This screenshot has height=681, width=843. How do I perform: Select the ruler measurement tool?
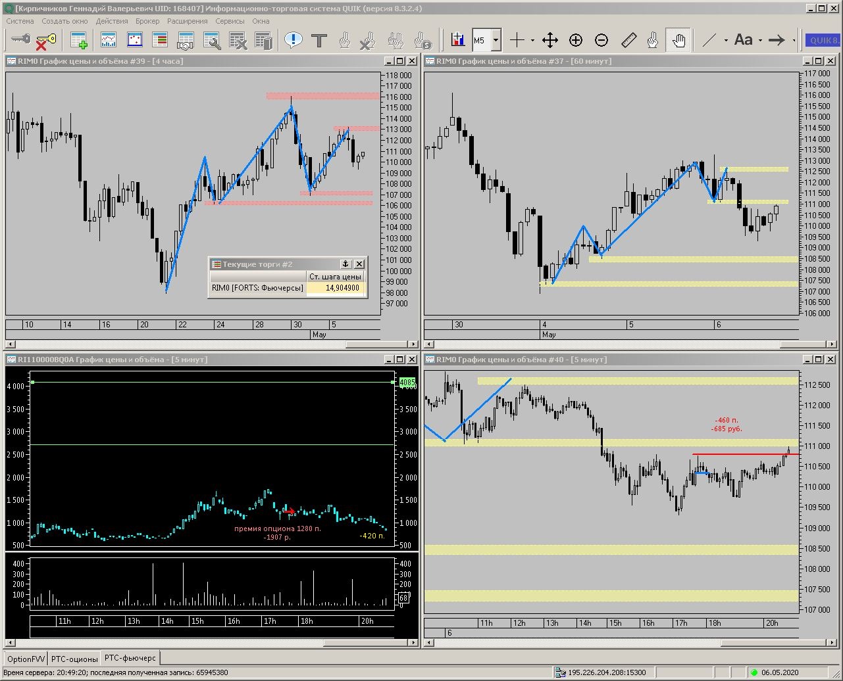point(628,40)
